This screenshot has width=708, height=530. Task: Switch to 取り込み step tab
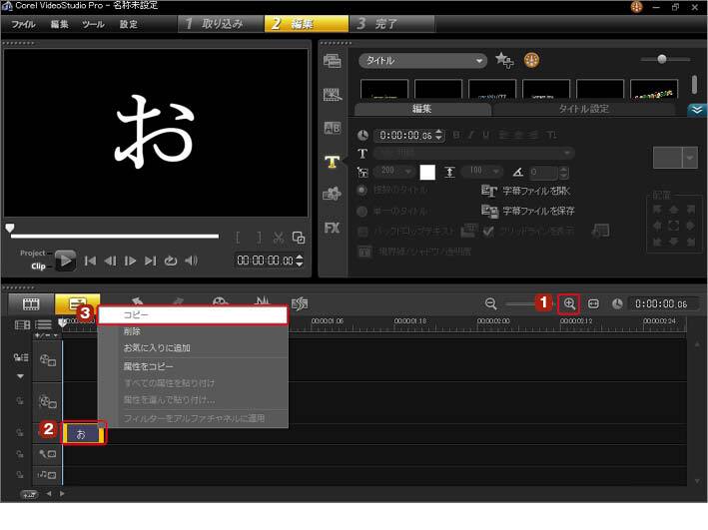(x=221, y=24)
